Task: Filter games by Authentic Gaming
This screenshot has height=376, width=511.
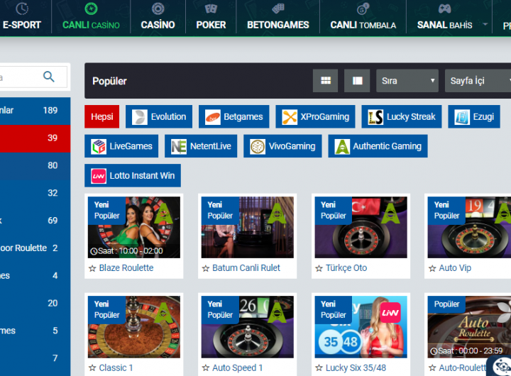Action: click(378, 146)
